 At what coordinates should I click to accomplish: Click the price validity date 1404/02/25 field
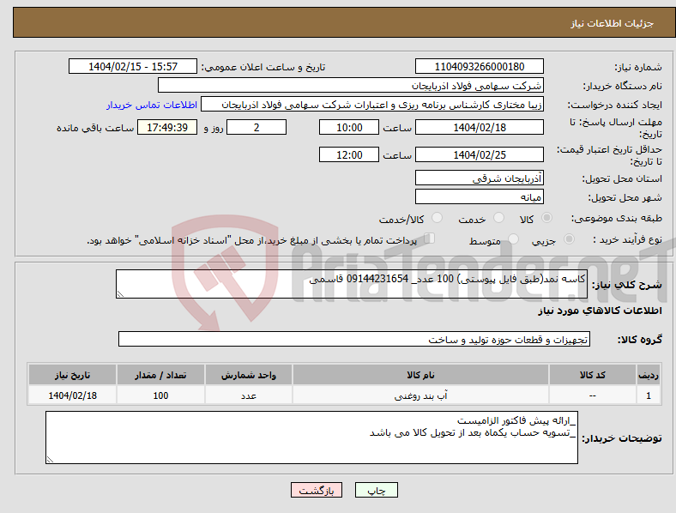pos(480,154)
